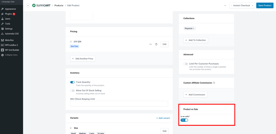Viewport: 276px width, 134px height.
Task: Click the Size variant drag handle
Action: pyautogui.click(x=71, y=128)
